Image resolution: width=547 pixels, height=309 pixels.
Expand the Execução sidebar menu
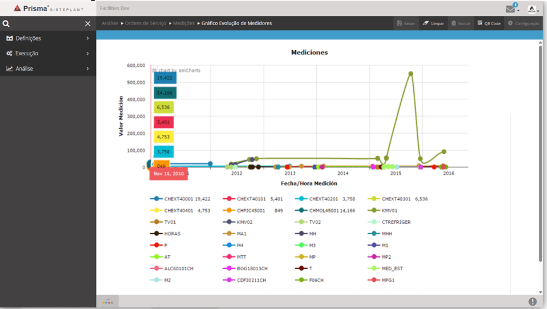[48, 53]
